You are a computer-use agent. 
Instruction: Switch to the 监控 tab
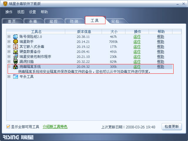pyautogui.click(x=53, y=21)
